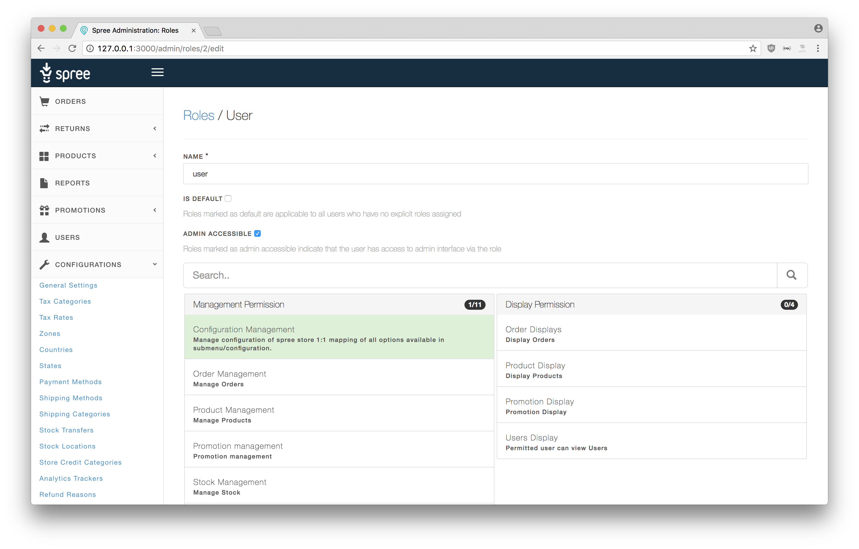The image size is (859, 549).
Task: Open Stock Transfers link
Action: (67, 430)
